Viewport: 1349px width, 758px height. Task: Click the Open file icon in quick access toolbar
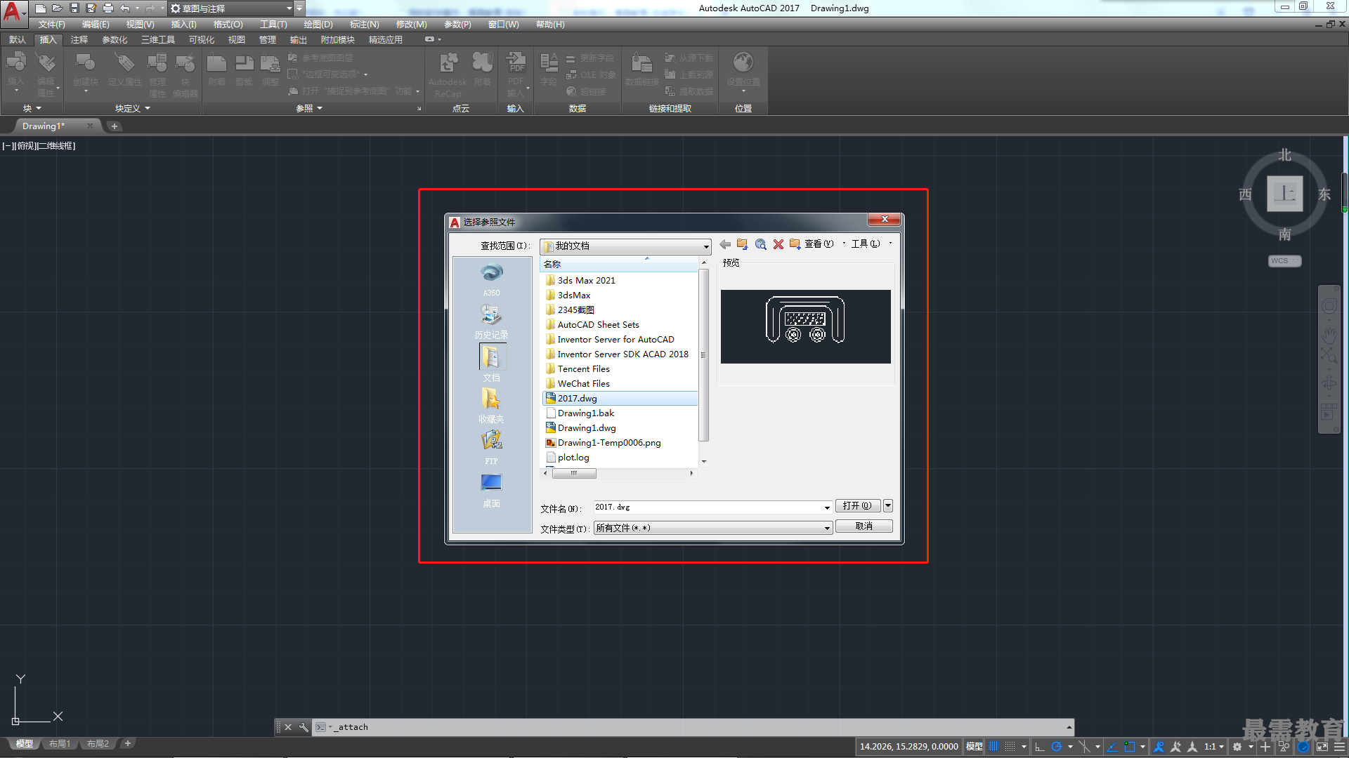coord(58,8)
